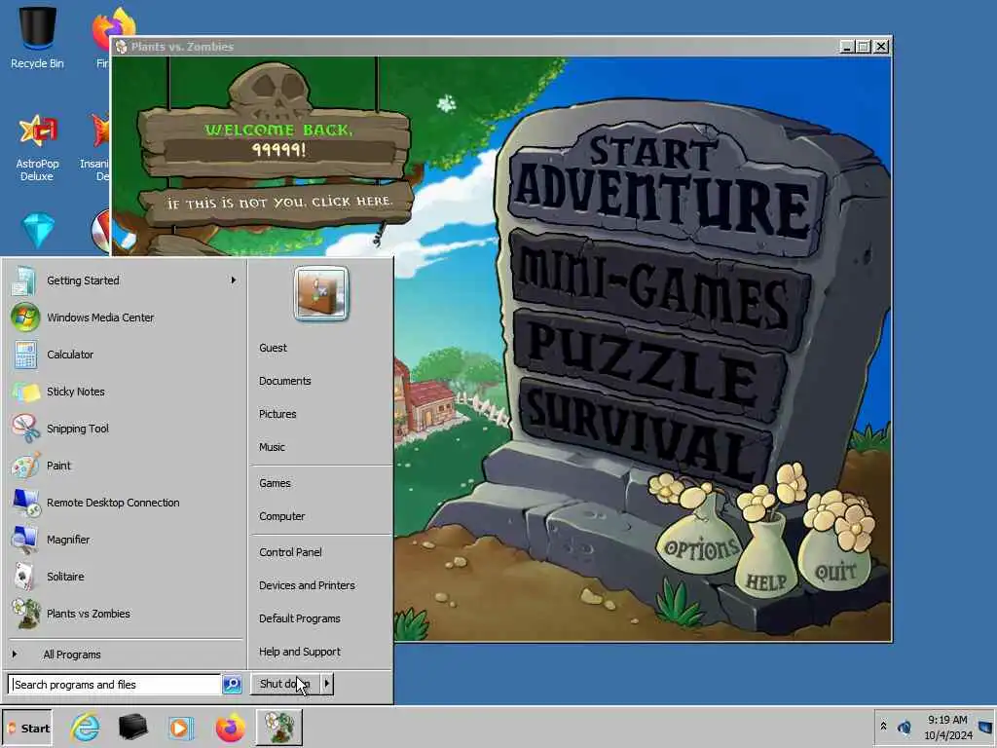This screenshot has height=748, width=997.
Task: Minimize the Plants vs. Zombies window
Action: pyautogui.click(x=846, y=47)
